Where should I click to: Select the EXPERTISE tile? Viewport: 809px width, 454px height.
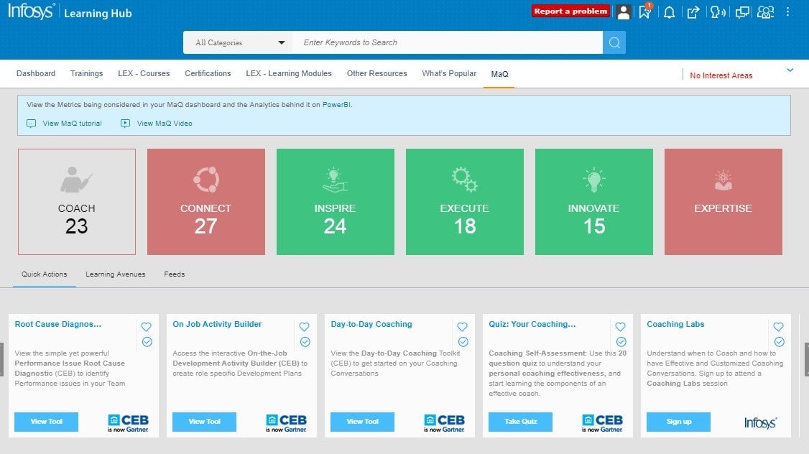(724, 202)
